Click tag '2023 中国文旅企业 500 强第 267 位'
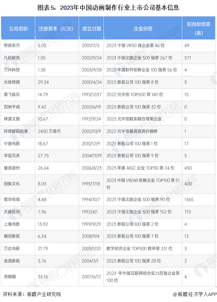 (139, 58)
